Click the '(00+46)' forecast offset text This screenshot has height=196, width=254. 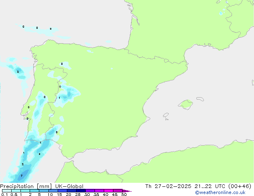pos(240,186)
